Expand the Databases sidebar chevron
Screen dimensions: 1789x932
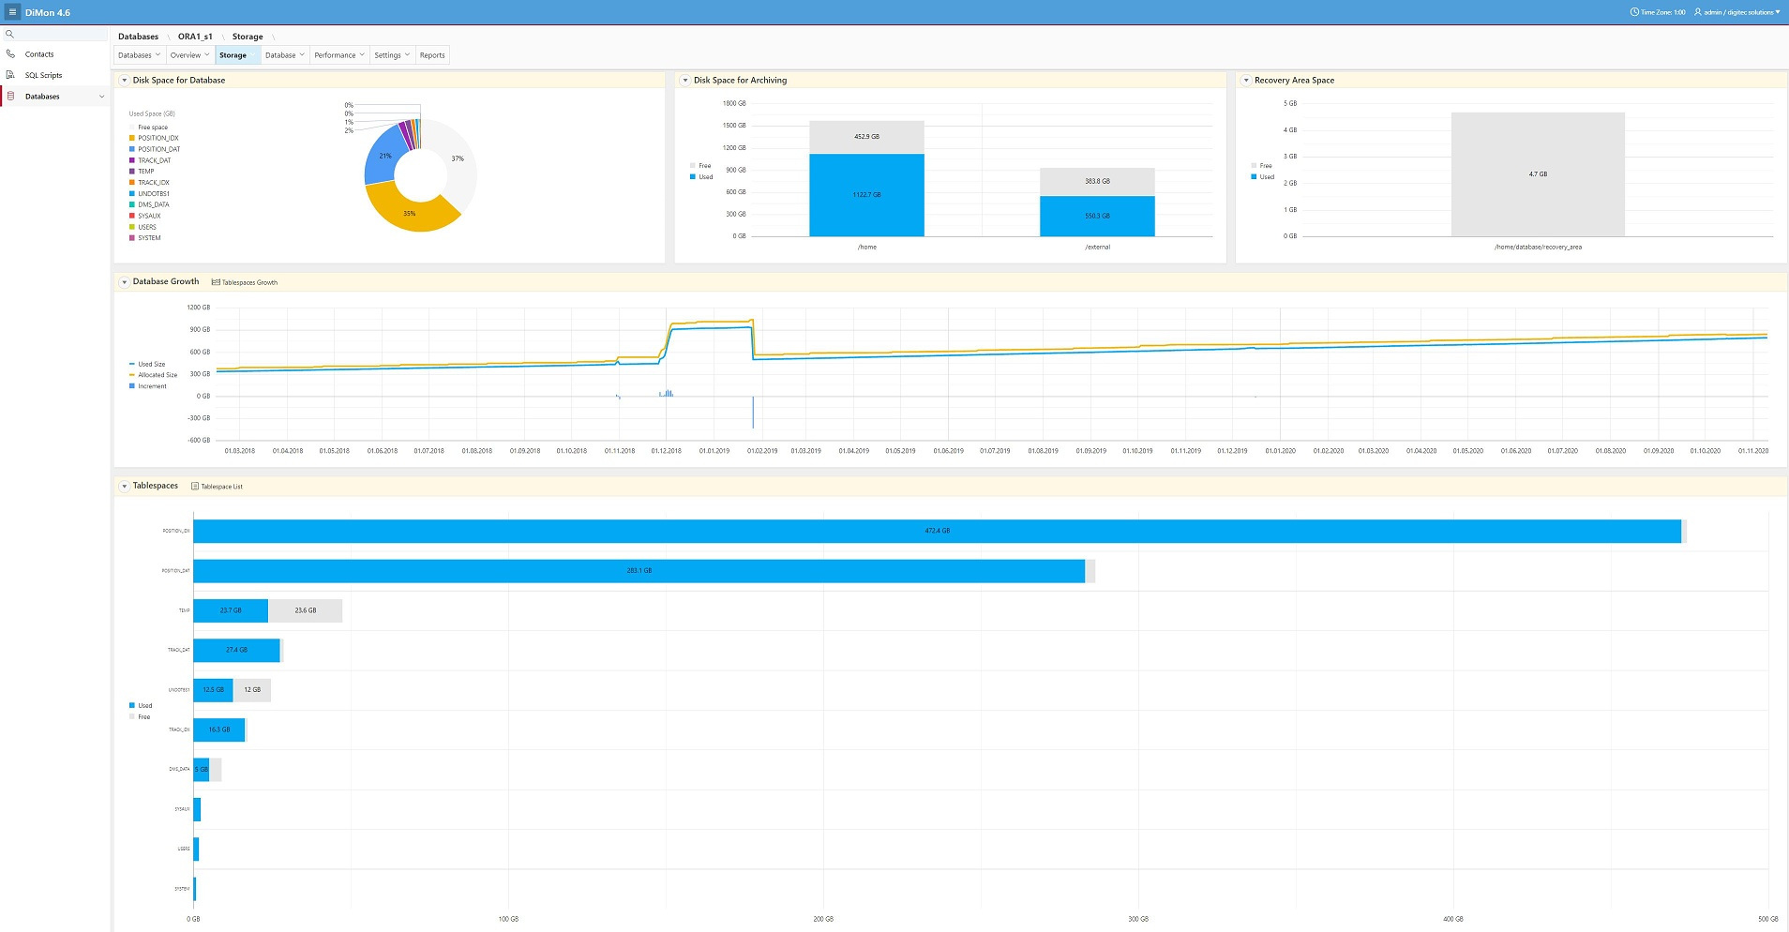[x=101, y=97]
